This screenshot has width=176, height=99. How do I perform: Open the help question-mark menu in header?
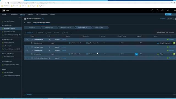[163, 10]
